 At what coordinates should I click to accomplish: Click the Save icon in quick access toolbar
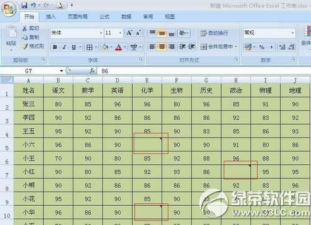24,6
